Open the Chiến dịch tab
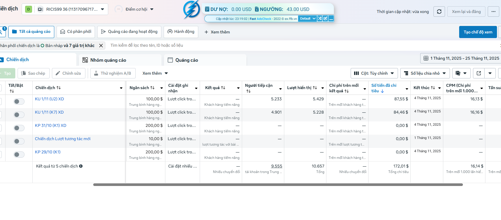 pos(38,60)
